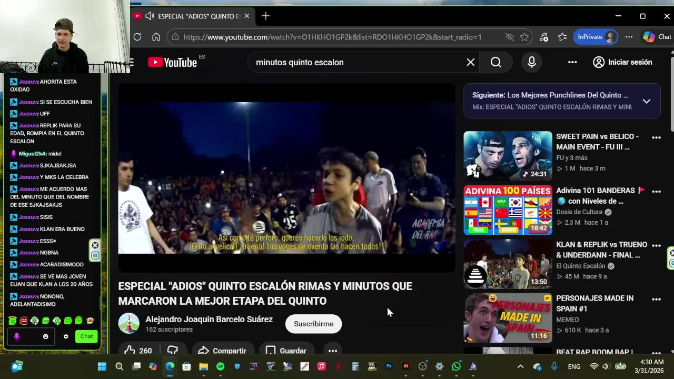The image size is (674, 379).
Task: Play KLAN & REPLIK vs TRUENO thumbnail
Action: 508,264
